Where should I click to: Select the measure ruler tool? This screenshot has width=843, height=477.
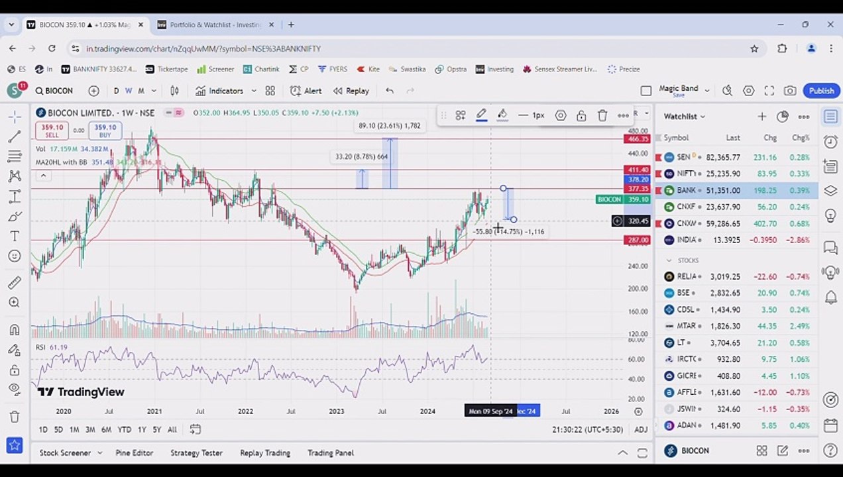14,283
